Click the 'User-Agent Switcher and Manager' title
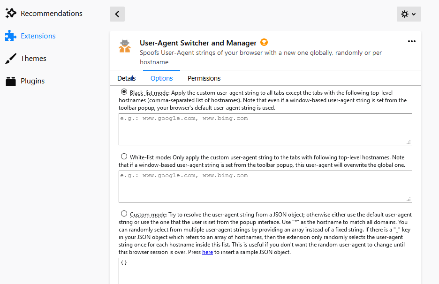The width and height of the screenshot is (439, 284). click(x=198, y=43)
